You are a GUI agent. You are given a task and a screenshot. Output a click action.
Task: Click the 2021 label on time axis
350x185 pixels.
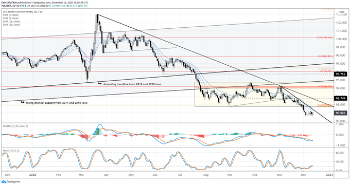[x=329, y=175]
